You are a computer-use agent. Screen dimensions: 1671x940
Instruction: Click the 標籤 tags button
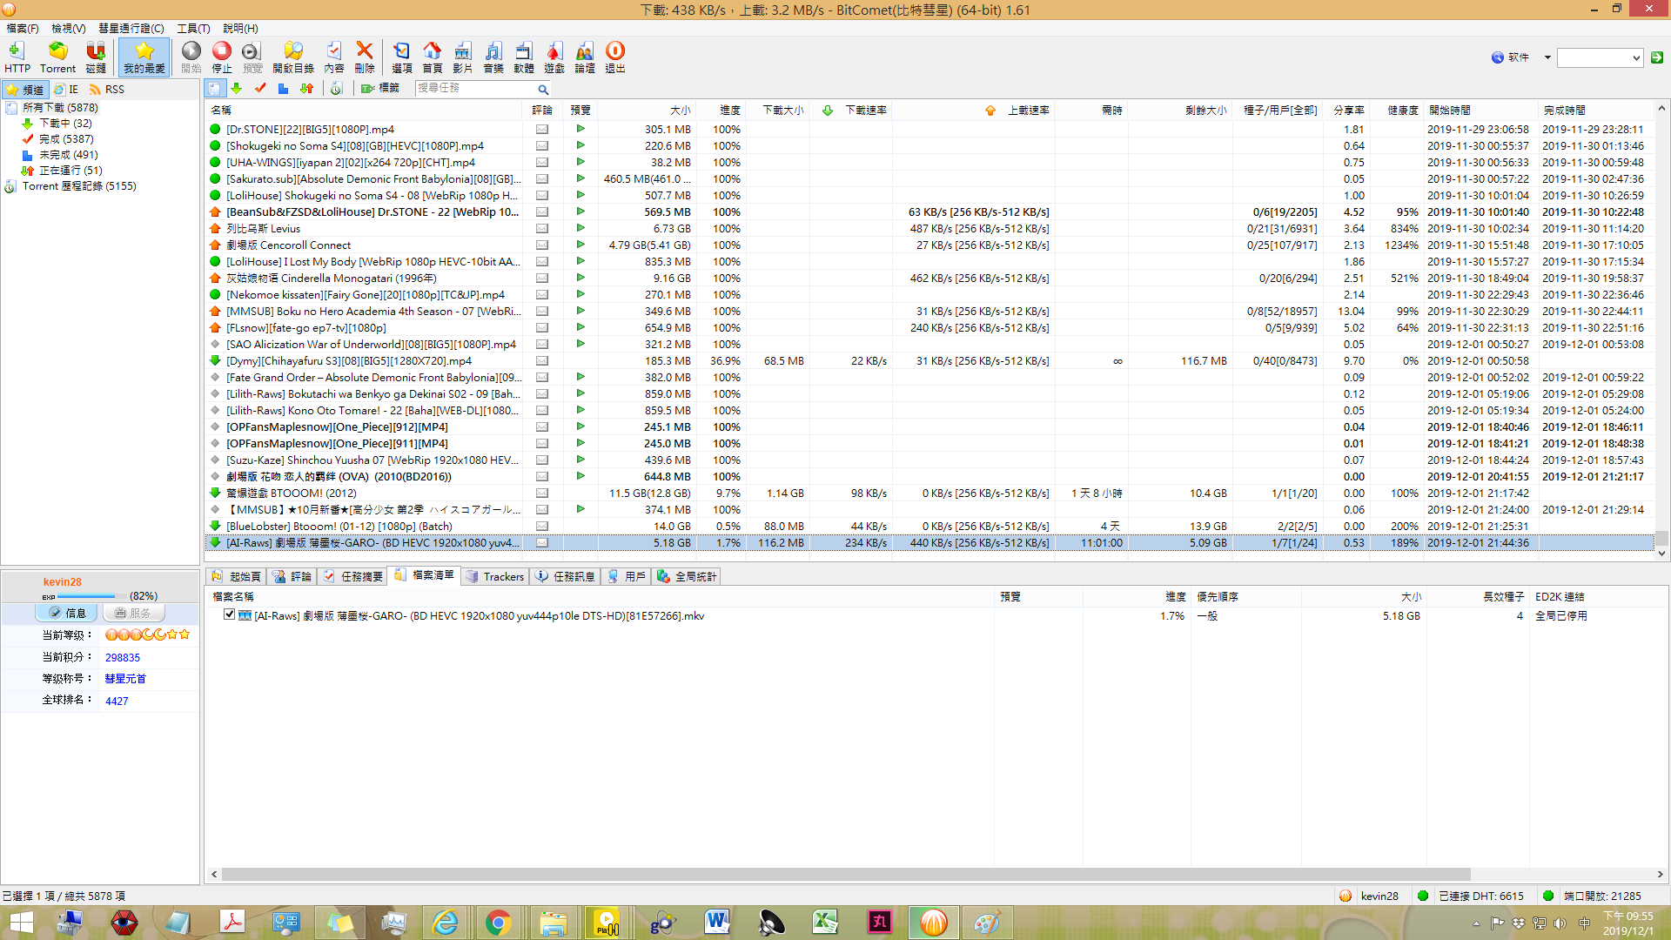380,89
